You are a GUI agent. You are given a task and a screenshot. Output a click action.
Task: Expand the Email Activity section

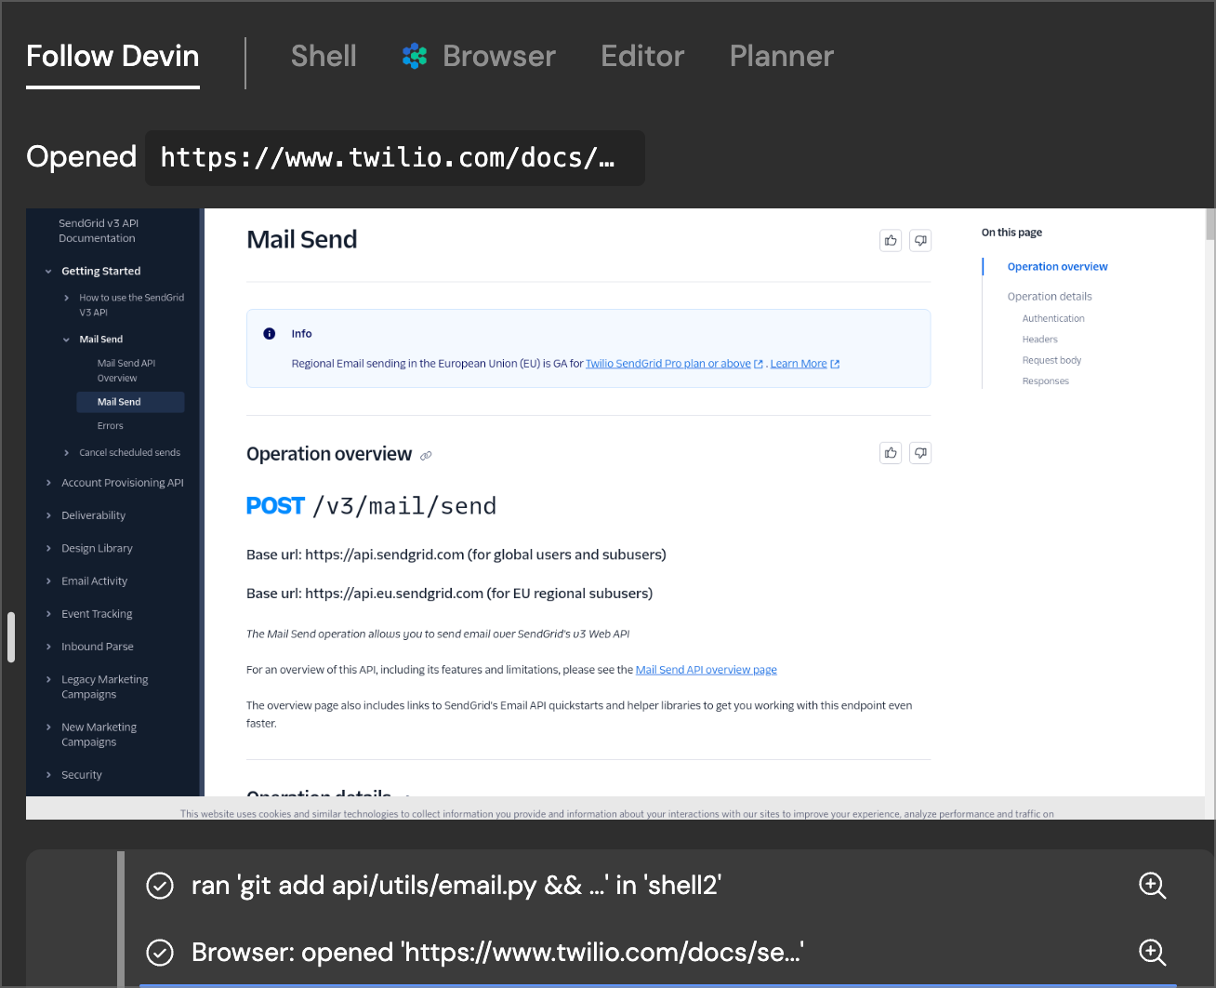(48, 581)
